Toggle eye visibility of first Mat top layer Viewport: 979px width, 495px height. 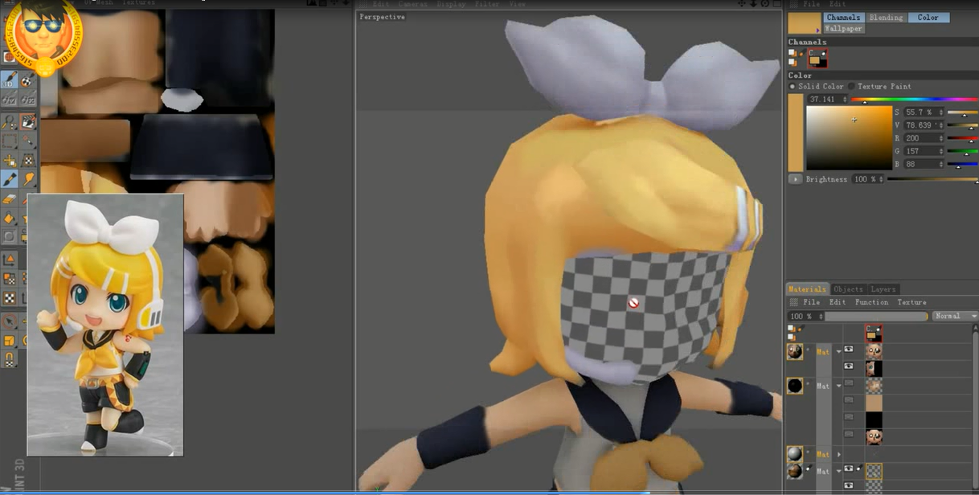click(849, 349)
